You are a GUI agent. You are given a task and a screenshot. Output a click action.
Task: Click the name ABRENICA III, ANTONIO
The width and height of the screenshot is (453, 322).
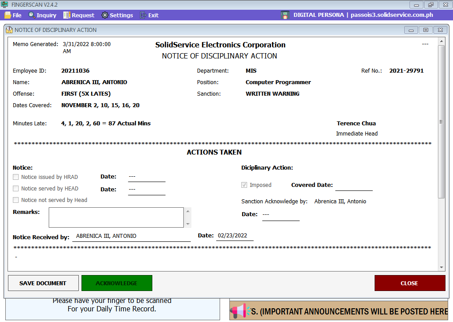[x=94, y=82]
